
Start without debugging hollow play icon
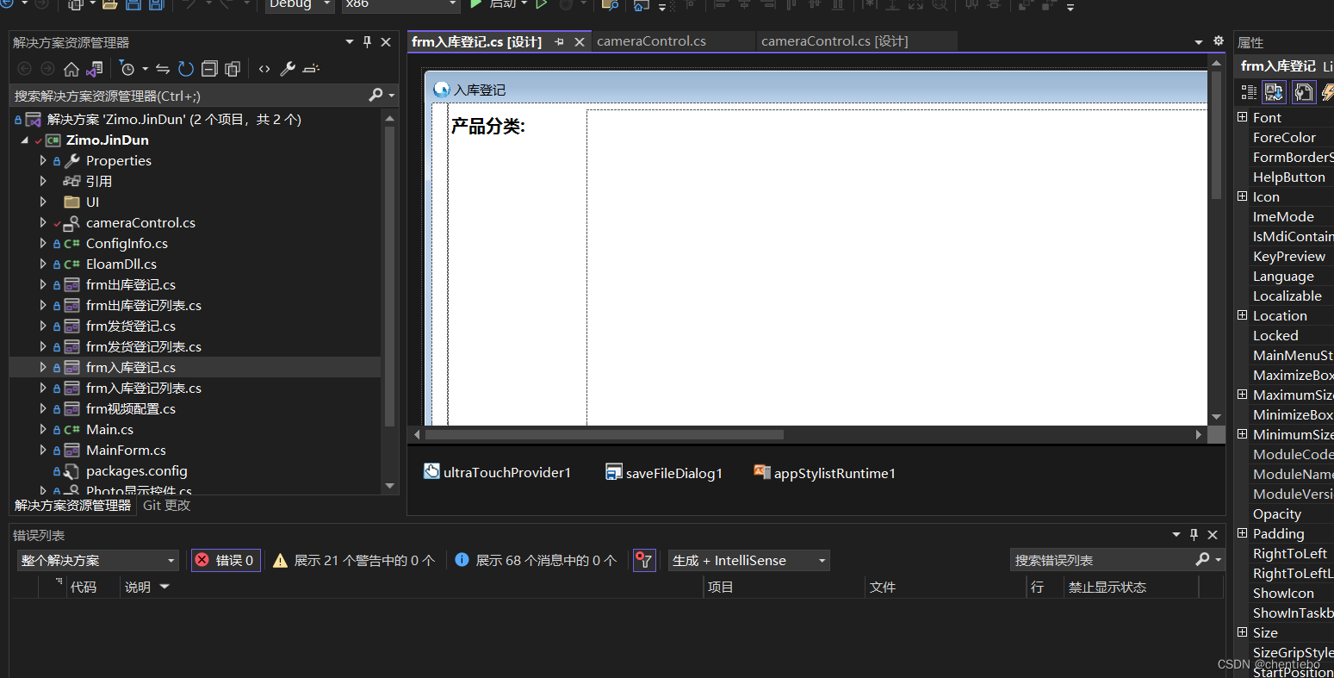[x=542, y=4]
